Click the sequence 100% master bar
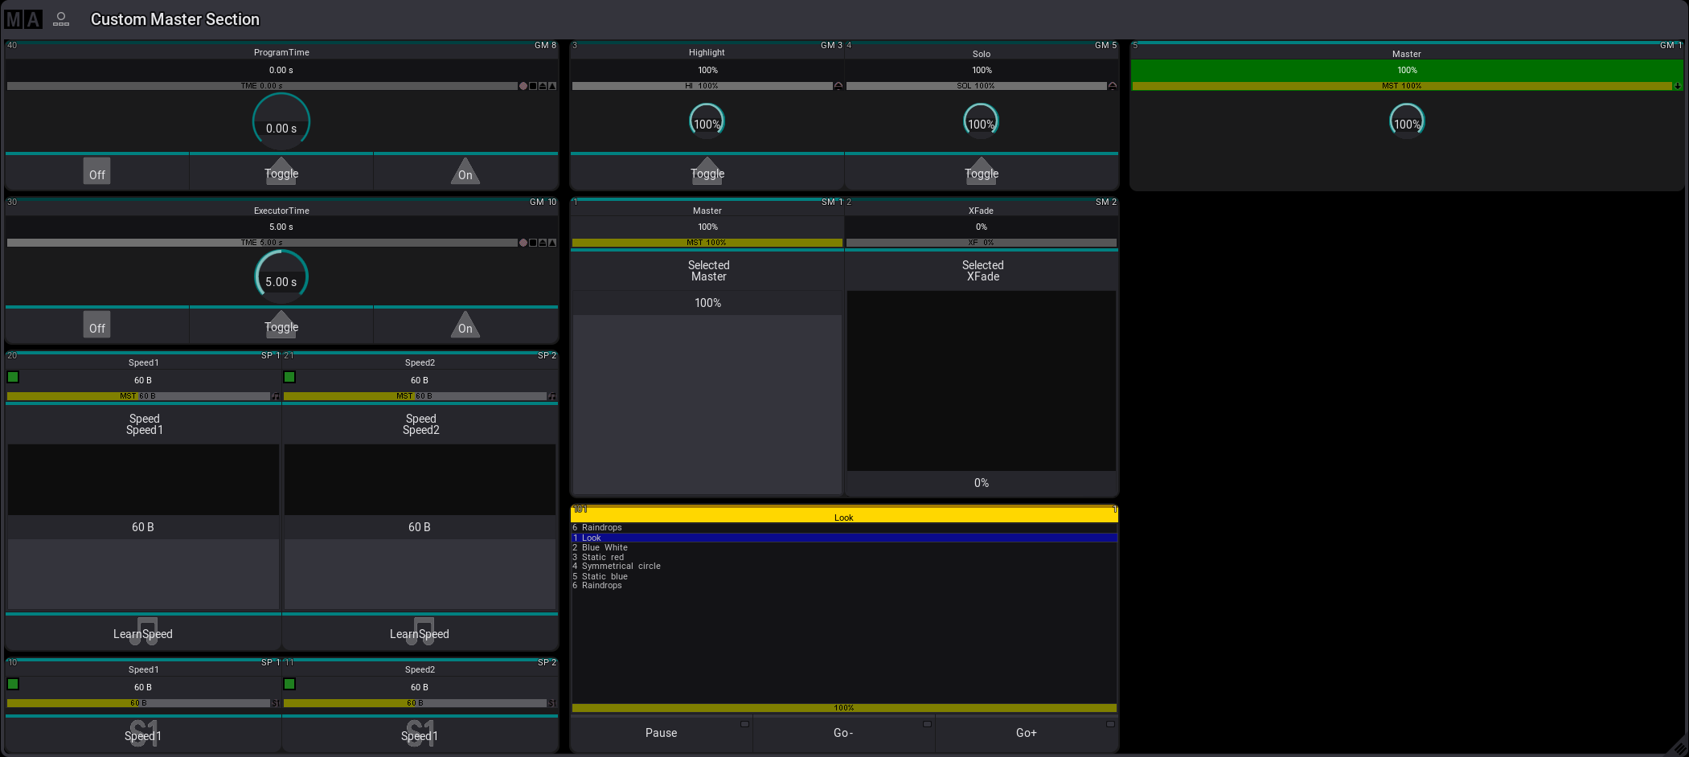Viewport: 1689px width, 757px height. tap(844, 708)
